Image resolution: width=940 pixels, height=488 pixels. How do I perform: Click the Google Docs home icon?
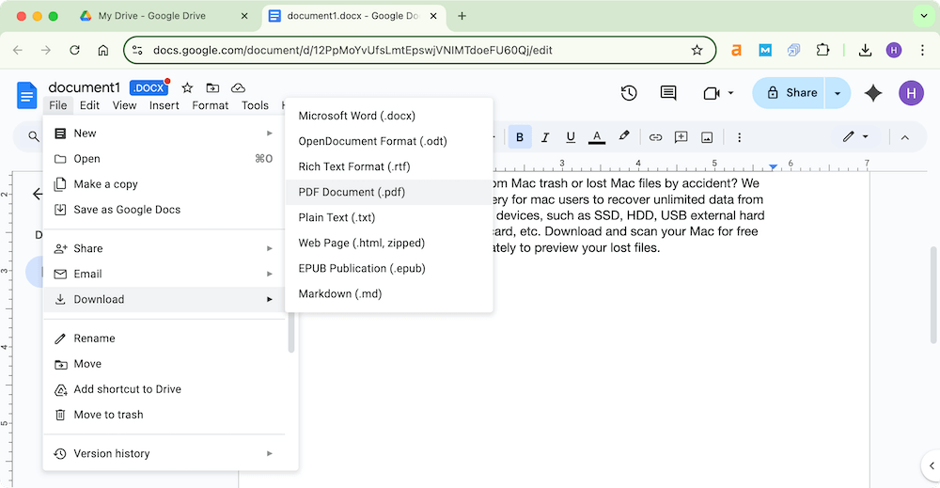tap(27, 95)
